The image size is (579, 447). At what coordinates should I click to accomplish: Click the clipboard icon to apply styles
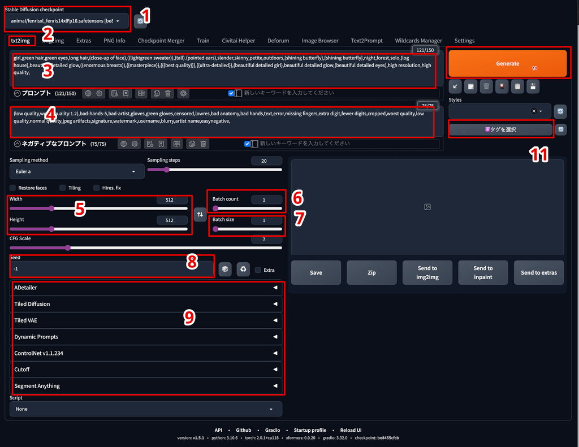[x=516, y=86]
